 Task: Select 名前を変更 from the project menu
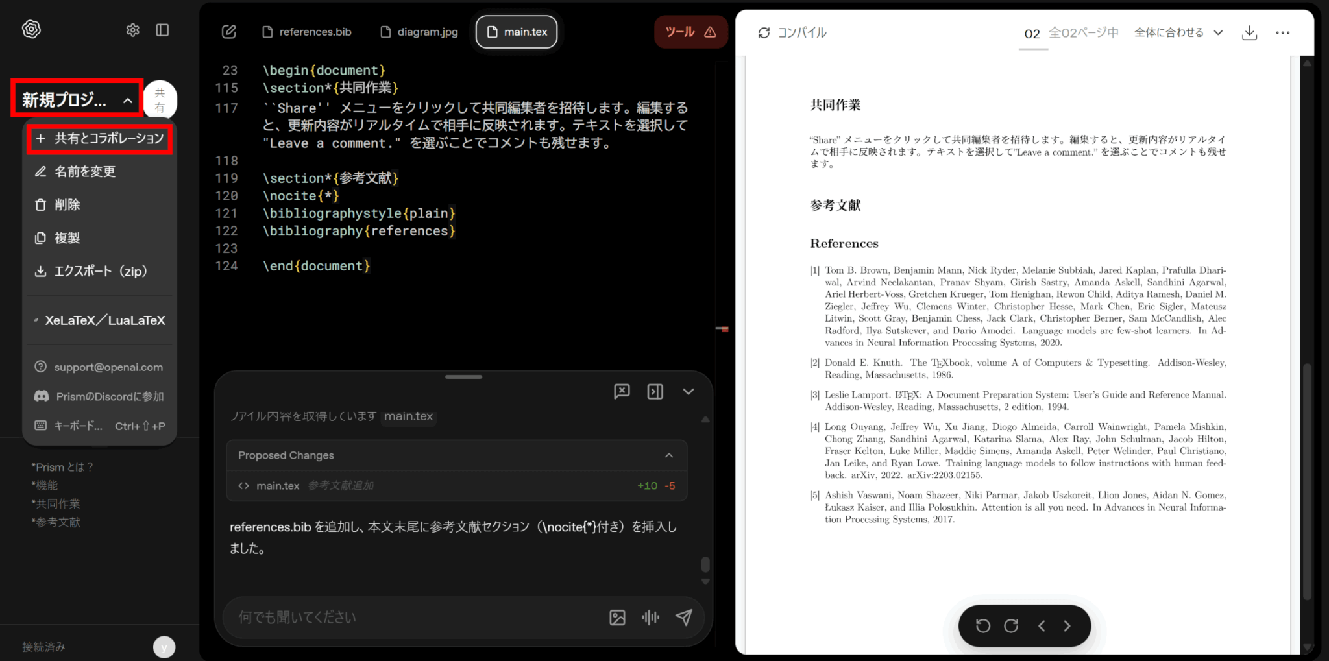point(85,172)
